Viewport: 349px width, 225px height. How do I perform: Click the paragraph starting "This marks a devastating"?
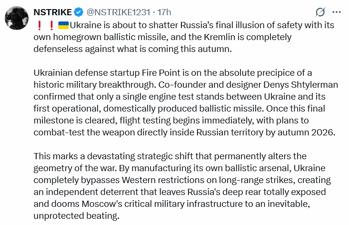[182, 186]
